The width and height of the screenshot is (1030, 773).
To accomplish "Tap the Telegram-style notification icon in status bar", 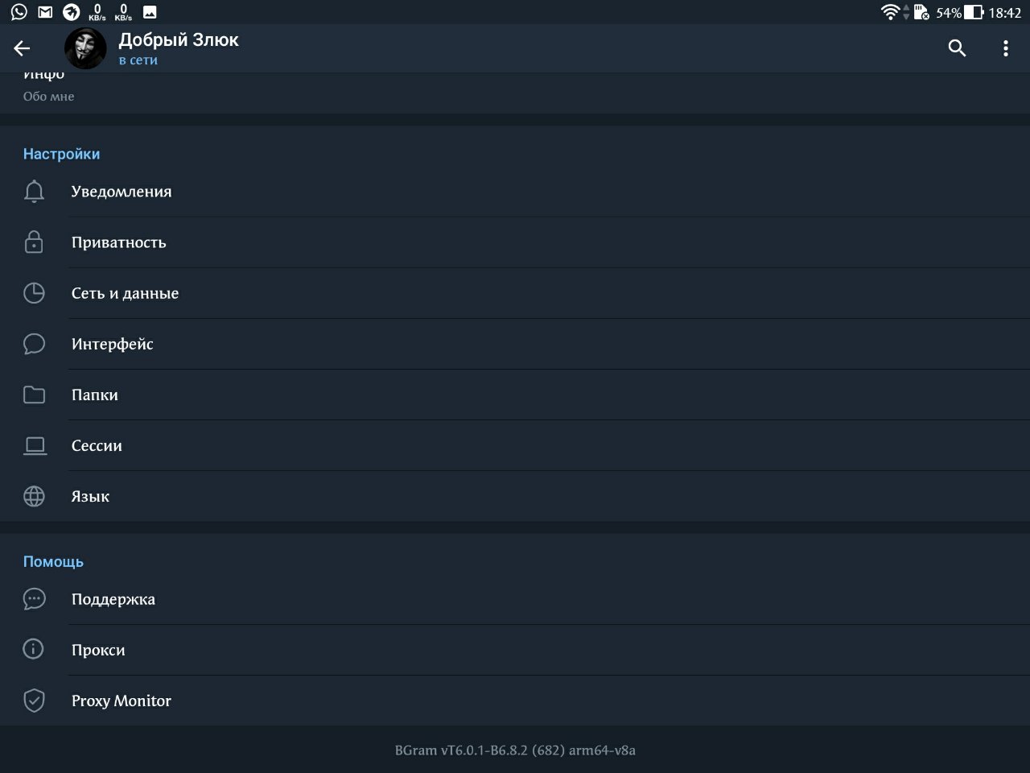I will point(72,12).
